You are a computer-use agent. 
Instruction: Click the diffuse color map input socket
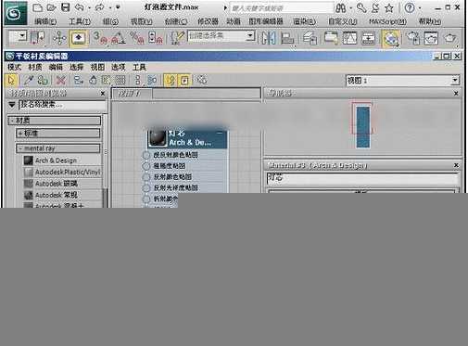coord(146,155)
